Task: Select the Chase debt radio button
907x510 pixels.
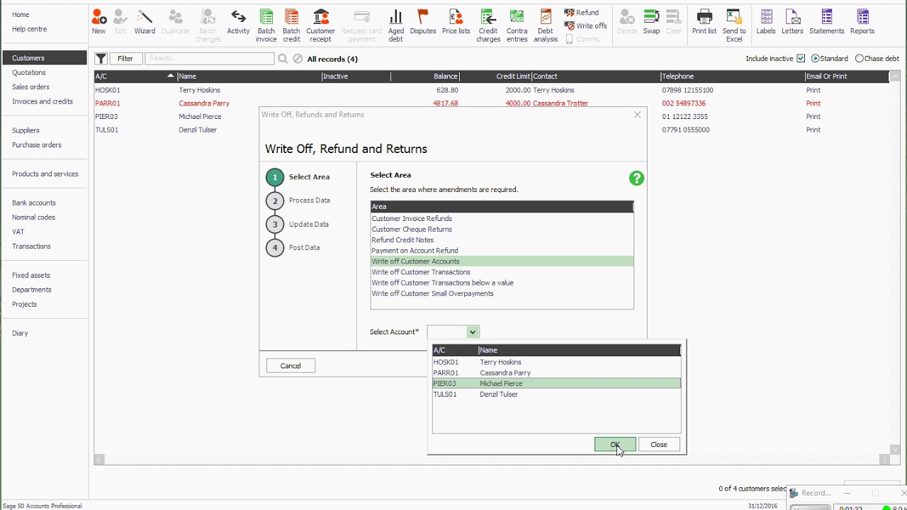Action: (860, 59)
